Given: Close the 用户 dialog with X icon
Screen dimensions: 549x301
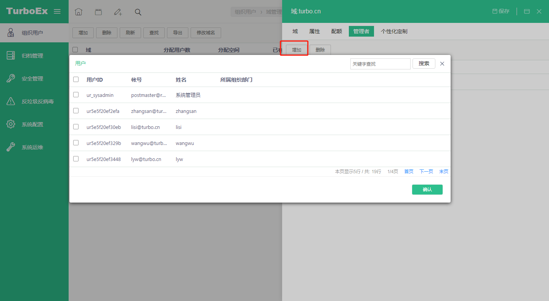Looking at the screenshot, I should pos(442,64).
